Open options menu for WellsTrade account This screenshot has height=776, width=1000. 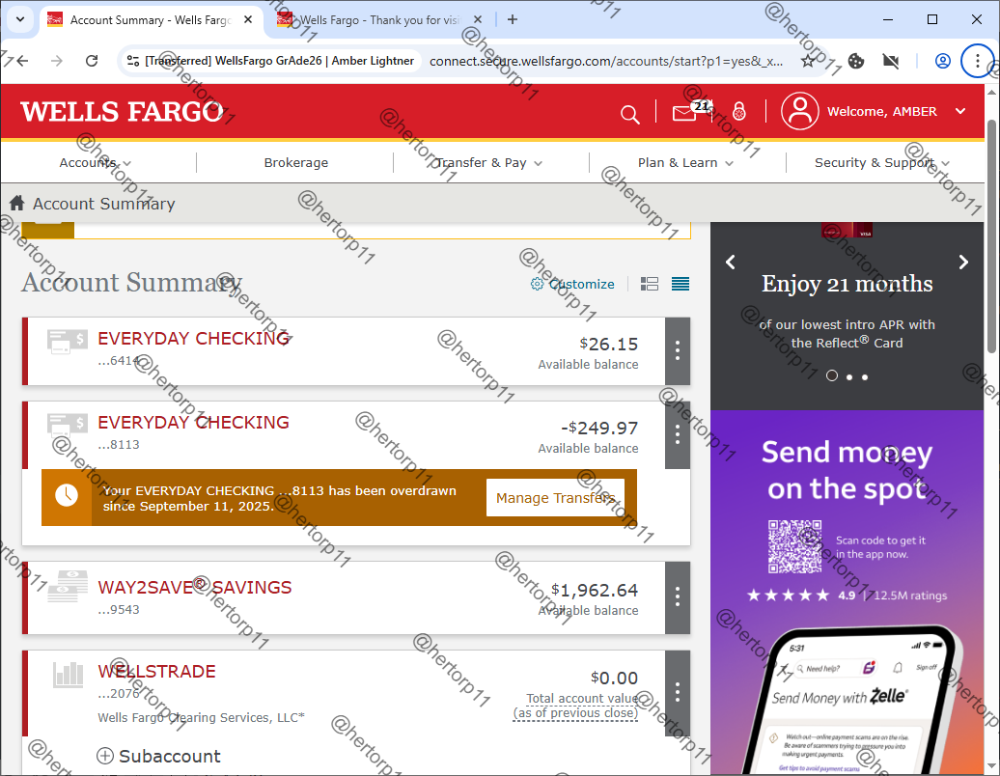coord(678,692)
